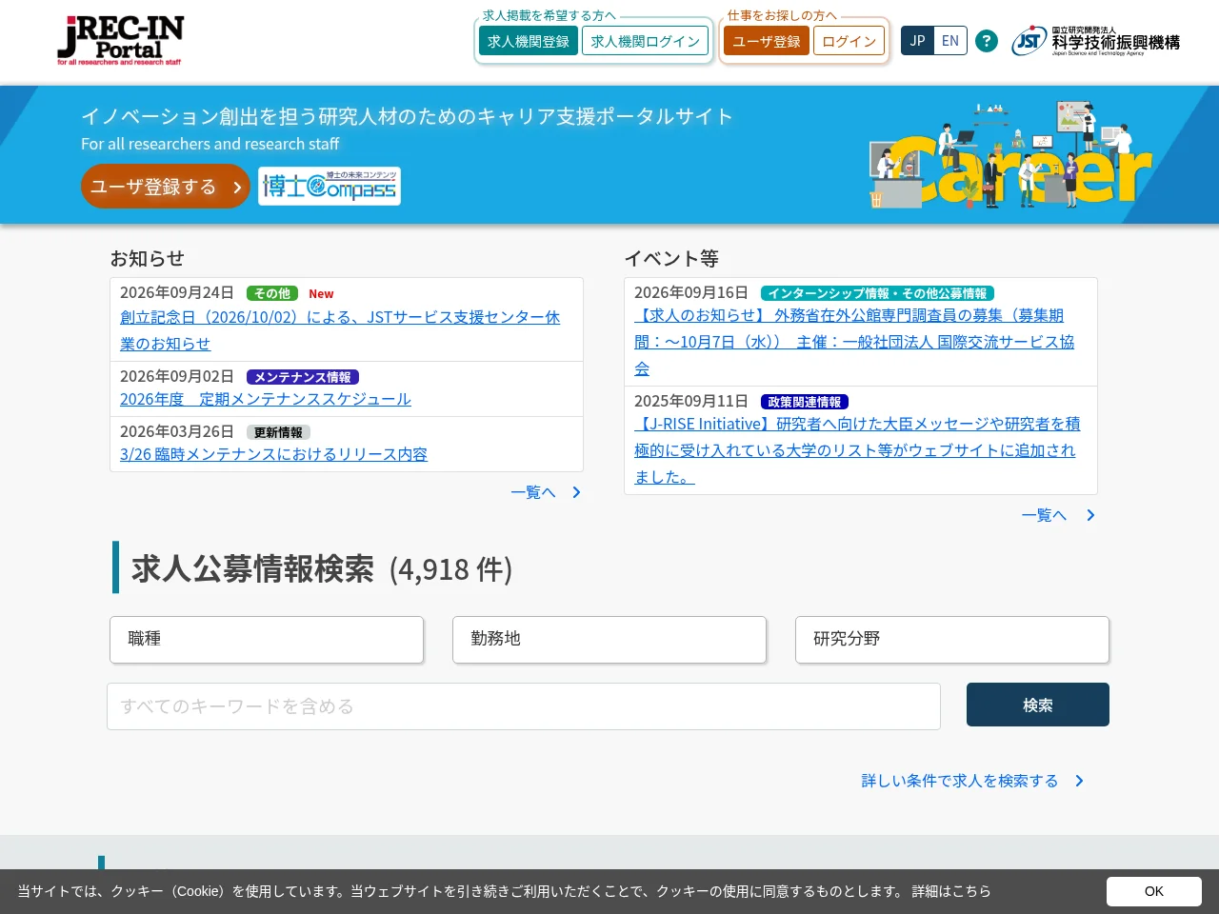The width and height of the screenshot is (1219, 914).
Task: Open the cookie 詳細はこちら link
Action: tap(951, 891)
